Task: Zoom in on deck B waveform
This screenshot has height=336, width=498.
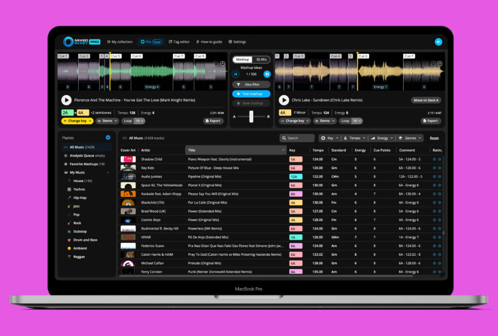Action: point(440,64)
